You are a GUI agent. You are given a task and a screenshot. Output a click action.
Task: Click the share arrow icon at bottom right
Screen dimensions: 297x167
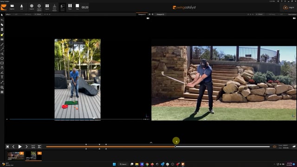point(294,147)
